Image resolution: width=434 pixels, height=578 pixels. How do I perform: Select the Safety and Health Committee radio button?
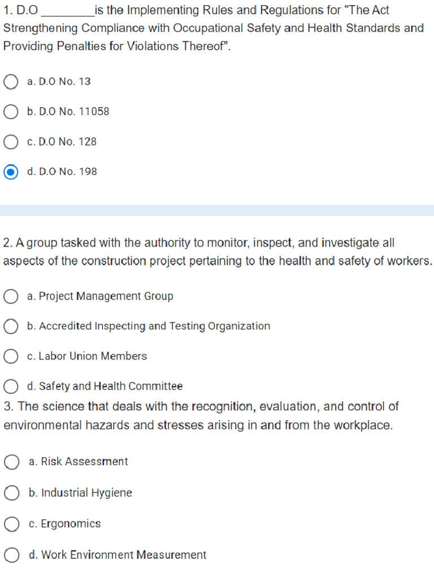(x=11, y=386)
